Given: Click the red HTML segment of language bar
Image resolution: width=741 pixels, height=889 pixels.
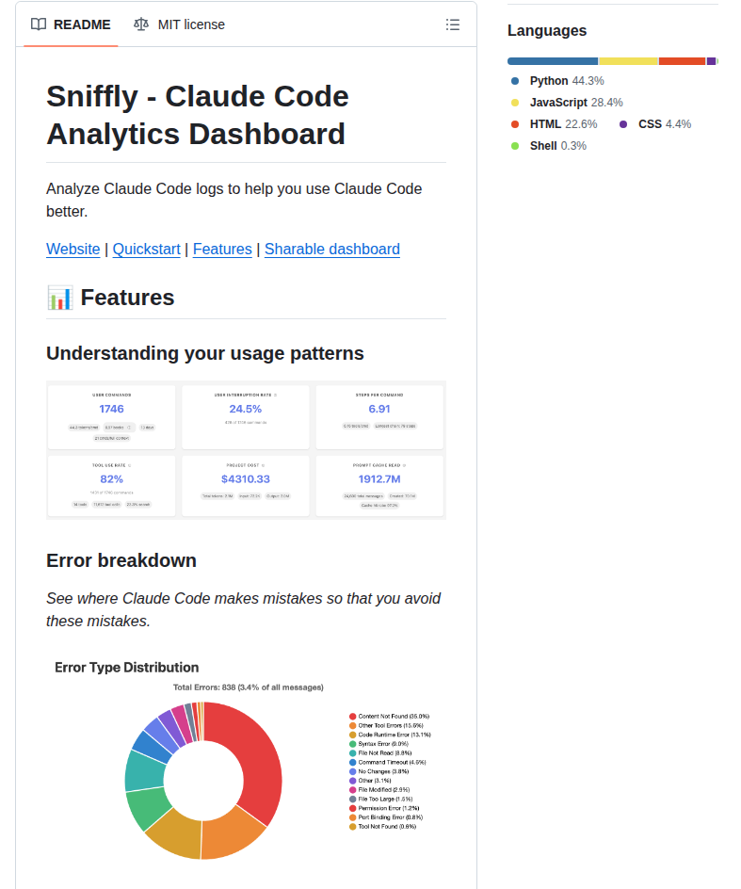Looking at the screenshot, I should tap(682, 61).
